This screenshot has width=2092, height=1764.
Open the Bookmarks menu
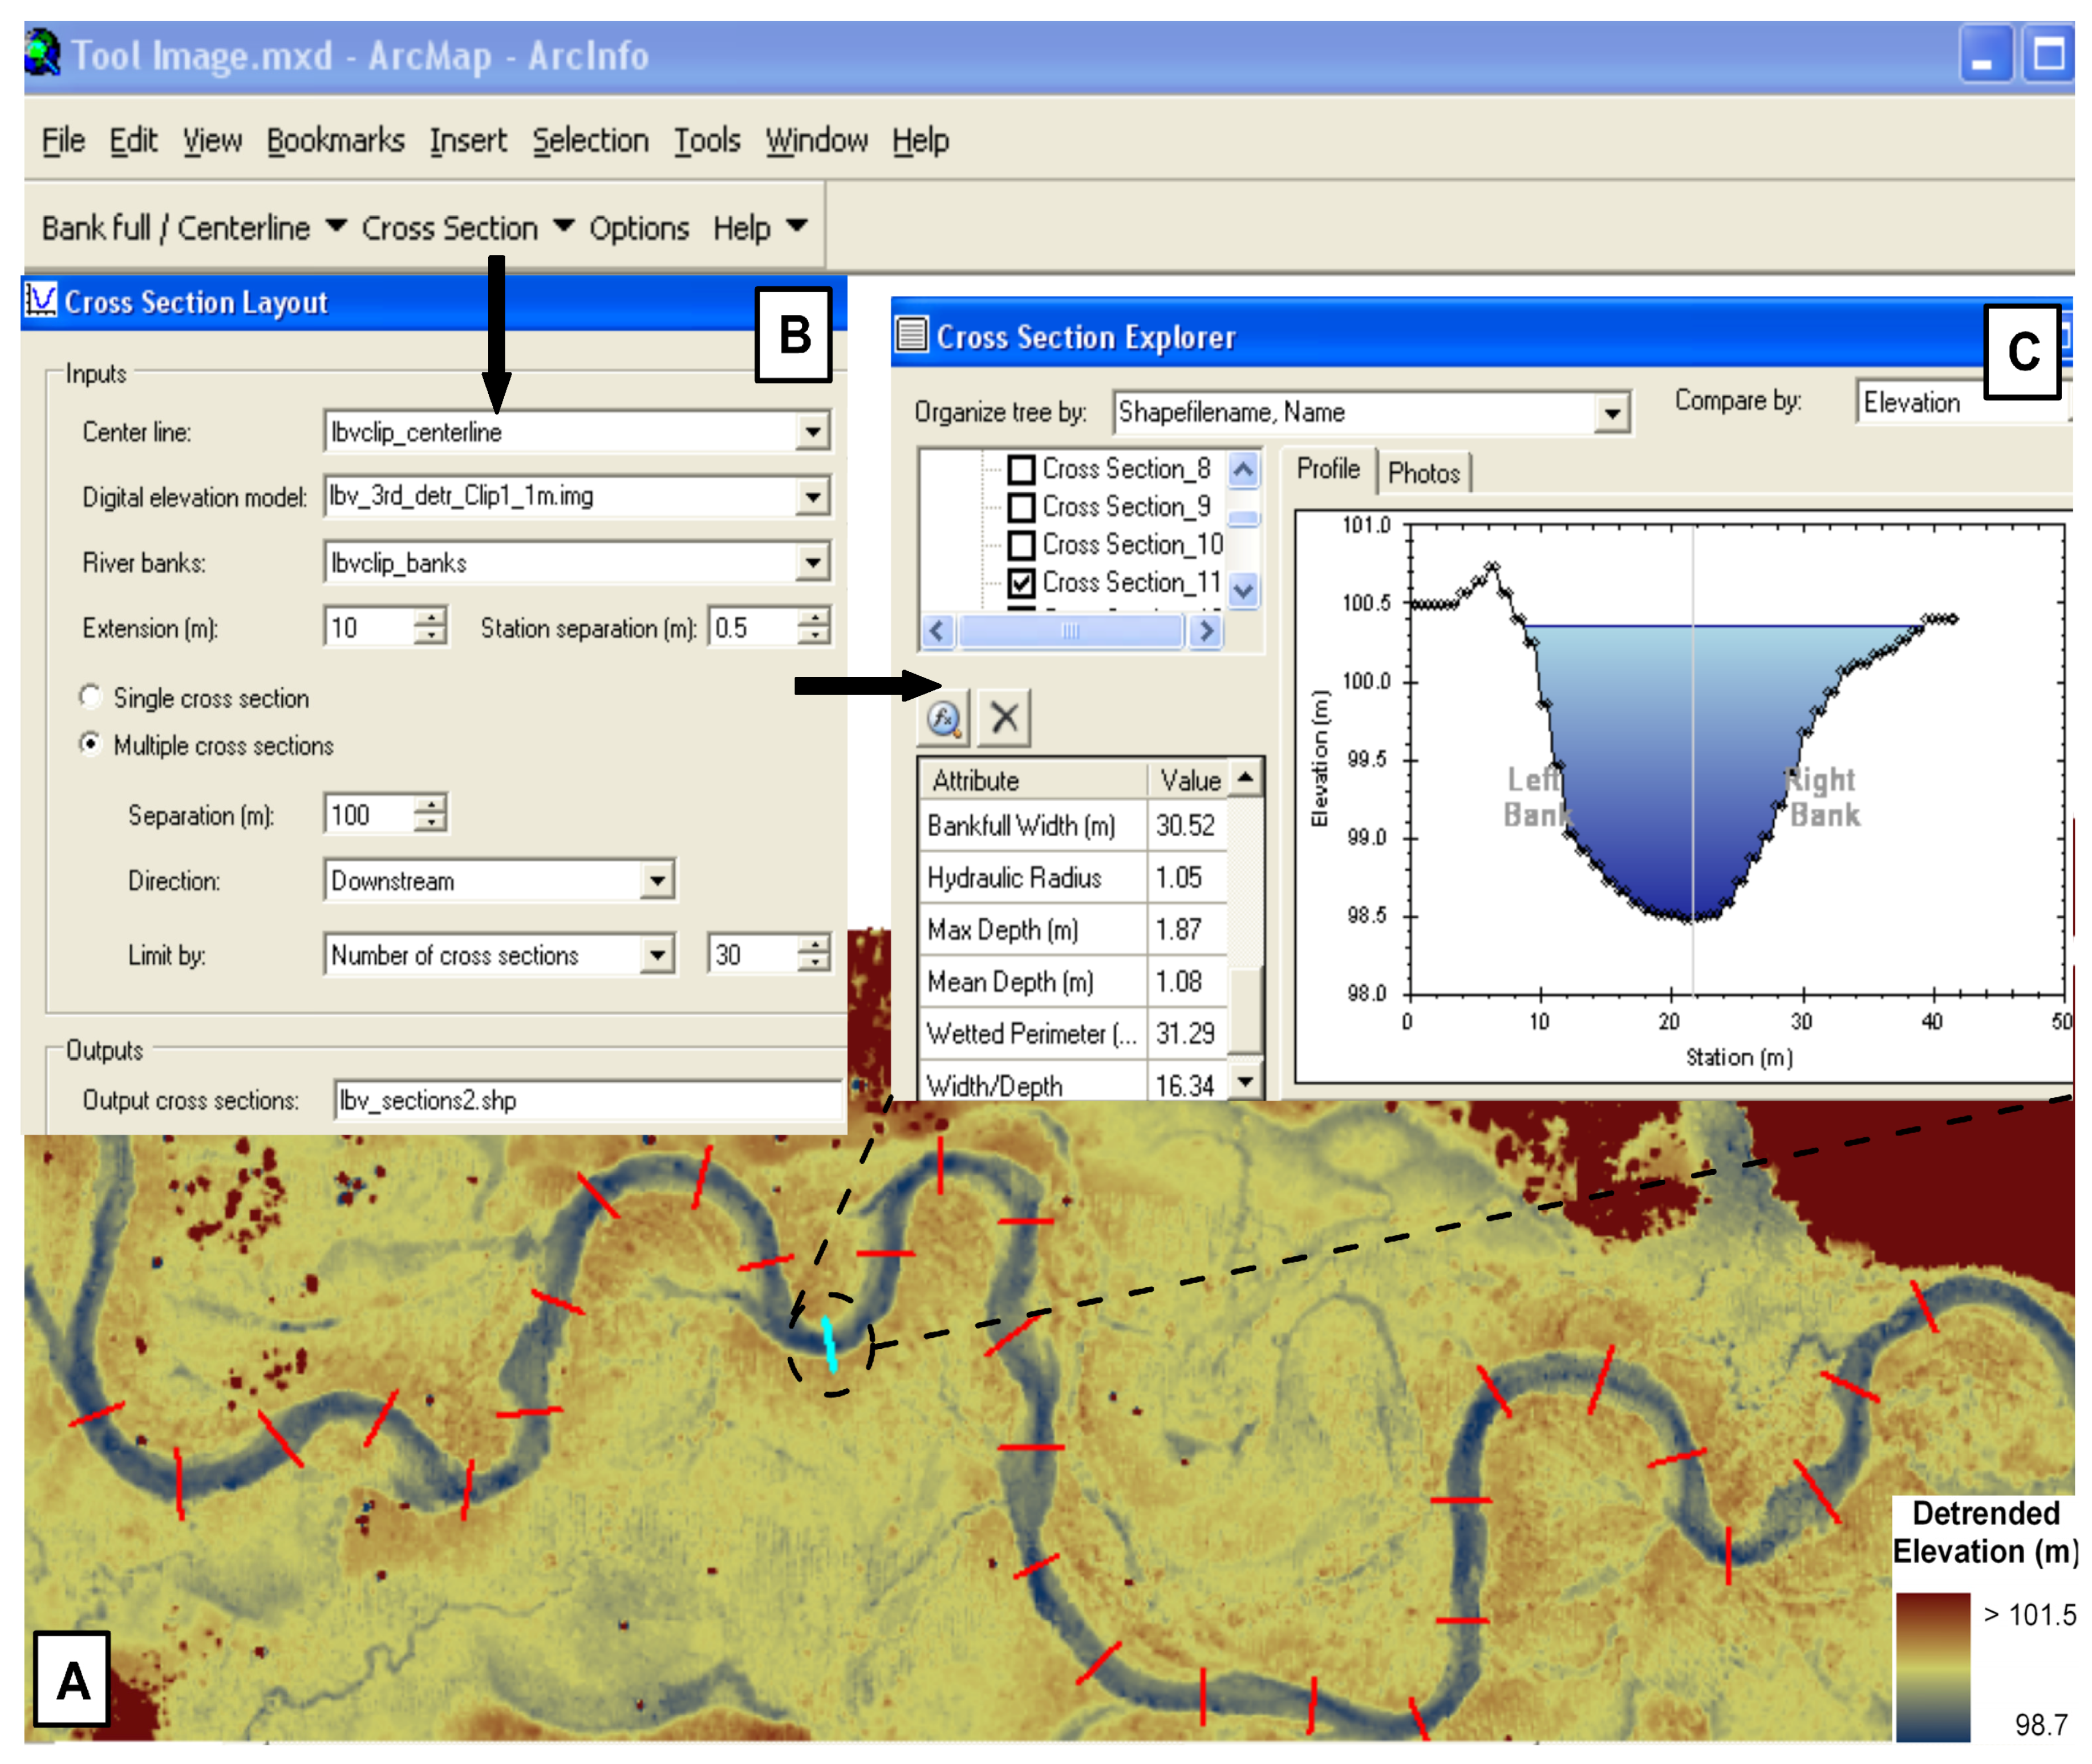[336, 140]
